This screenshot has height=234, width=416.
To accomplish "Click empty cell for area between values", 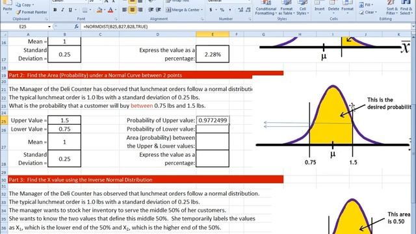I will click(x=213, y=142).
